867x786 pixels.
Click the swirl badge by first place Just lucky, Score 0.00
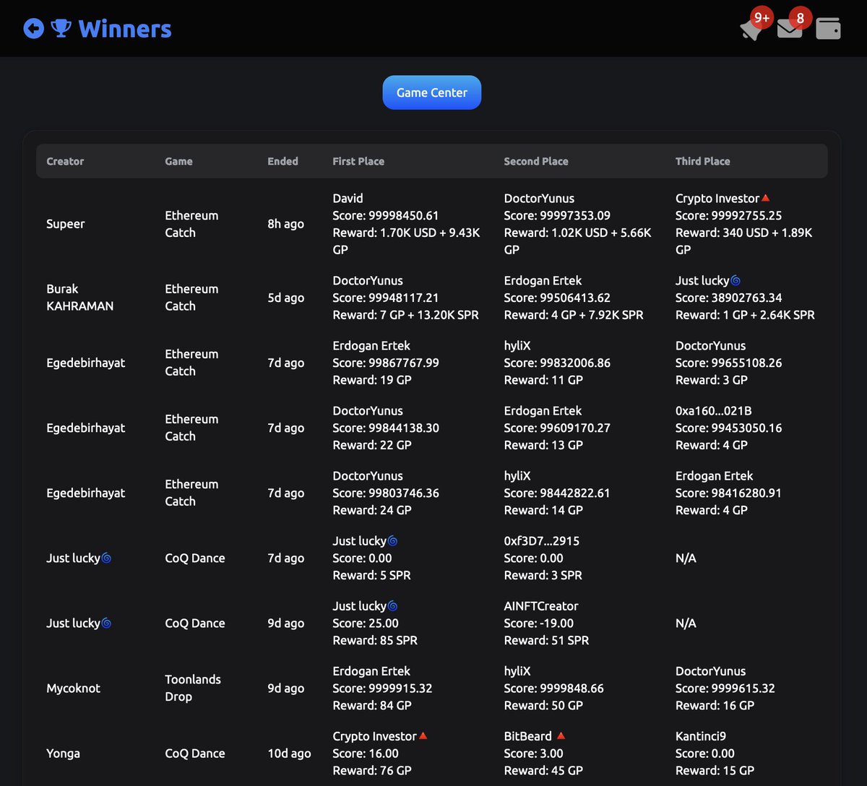click(393, 540)
